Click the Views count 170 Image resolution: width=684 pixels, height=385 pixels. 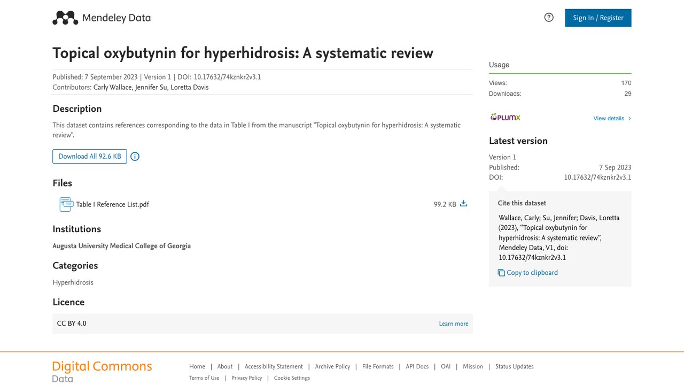pos(626,83)
